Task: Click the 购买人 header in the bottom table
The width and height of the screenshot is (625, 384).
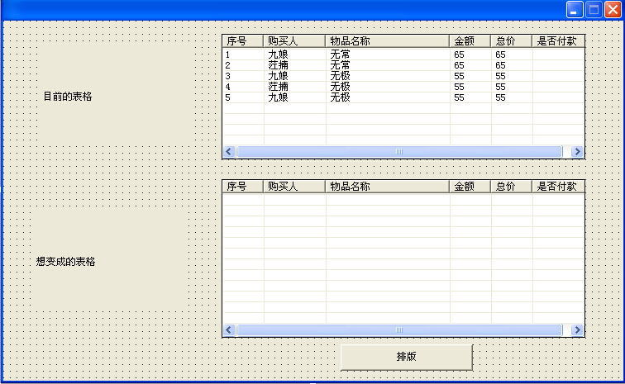Action: pyautogui.click(x=294, y=187)
